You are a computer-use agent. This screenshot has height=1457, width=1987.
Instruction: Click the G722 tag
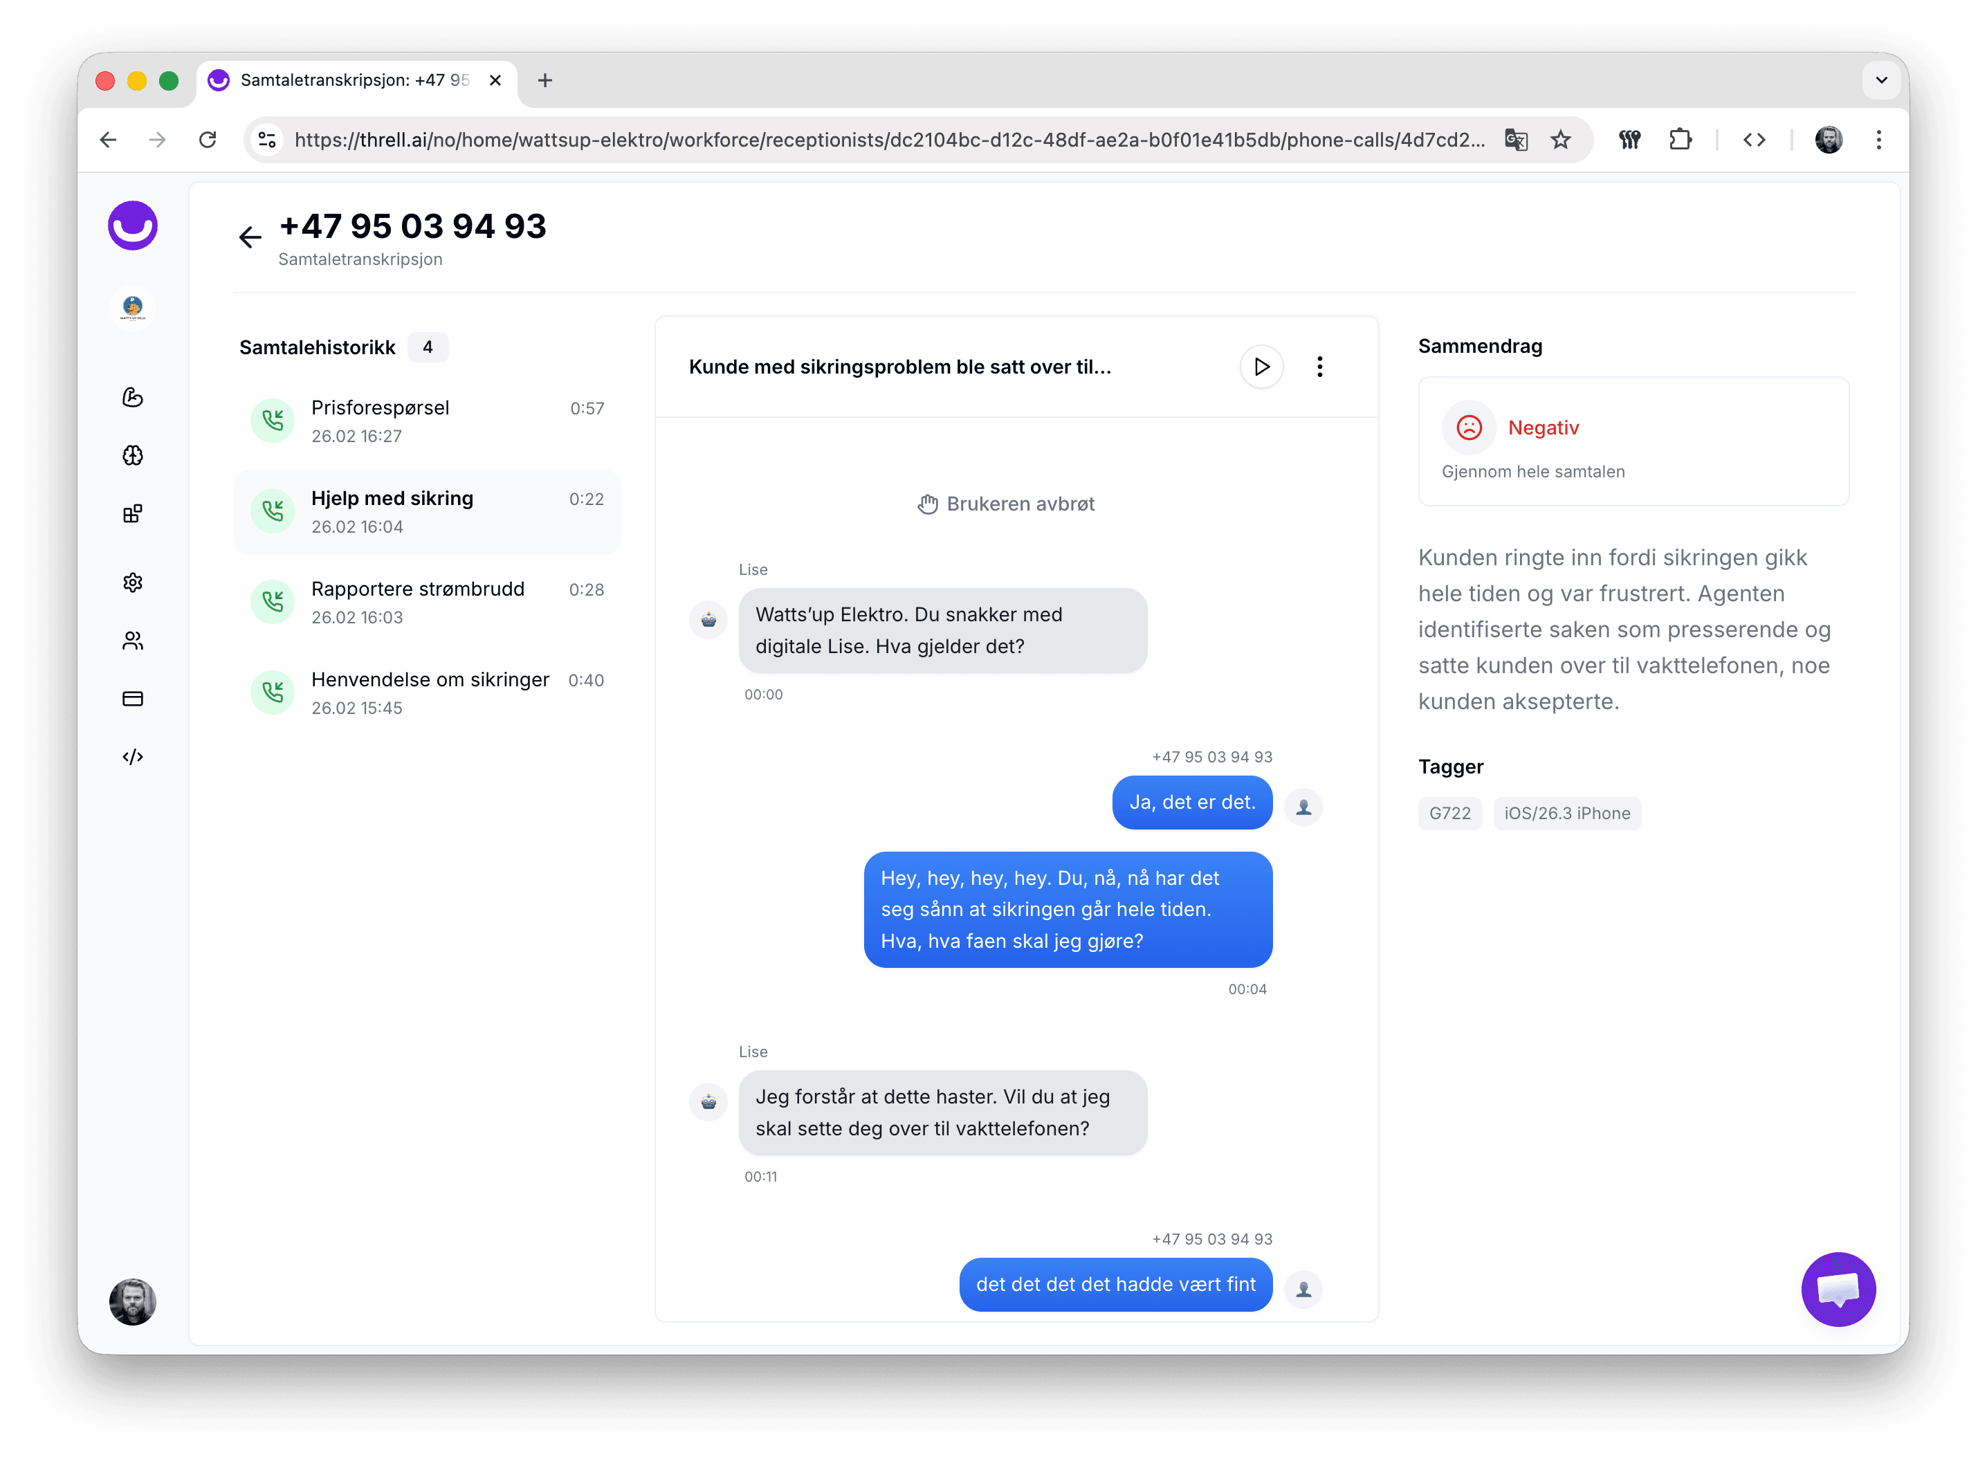(1449, 813)
